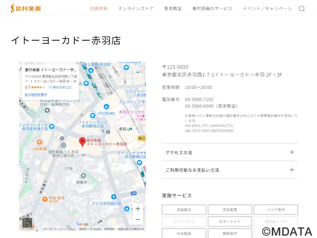
Task: Select the 静勝寺 temple marker
Action: pyautogui.click(x=83, y=176)
